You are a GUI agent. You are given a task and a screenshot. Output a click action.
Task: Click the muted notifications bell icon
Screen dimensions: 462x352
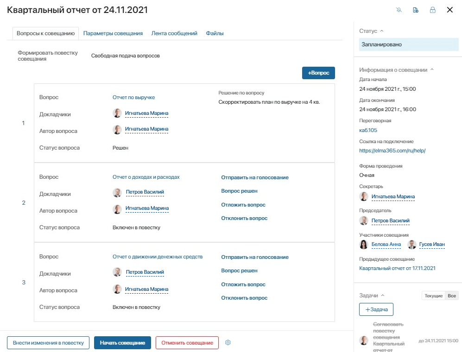point(399,10)
